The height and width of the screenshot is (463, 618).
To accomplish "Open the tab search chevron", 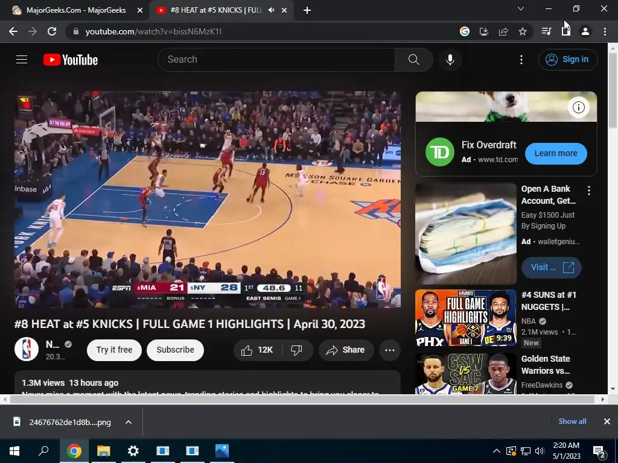I will 521,8.
